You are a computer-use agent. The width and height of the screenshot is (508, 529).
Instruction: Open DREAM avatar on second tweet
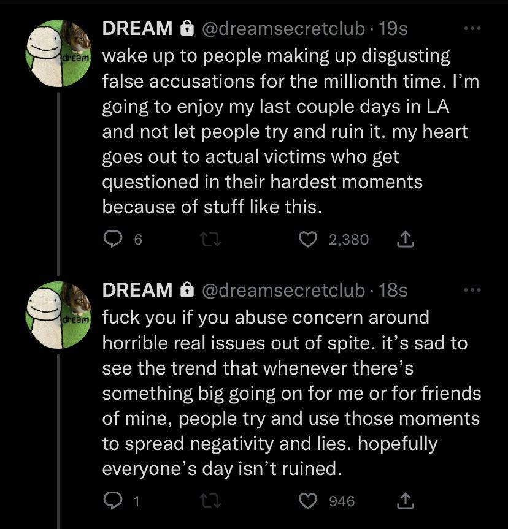58,315
